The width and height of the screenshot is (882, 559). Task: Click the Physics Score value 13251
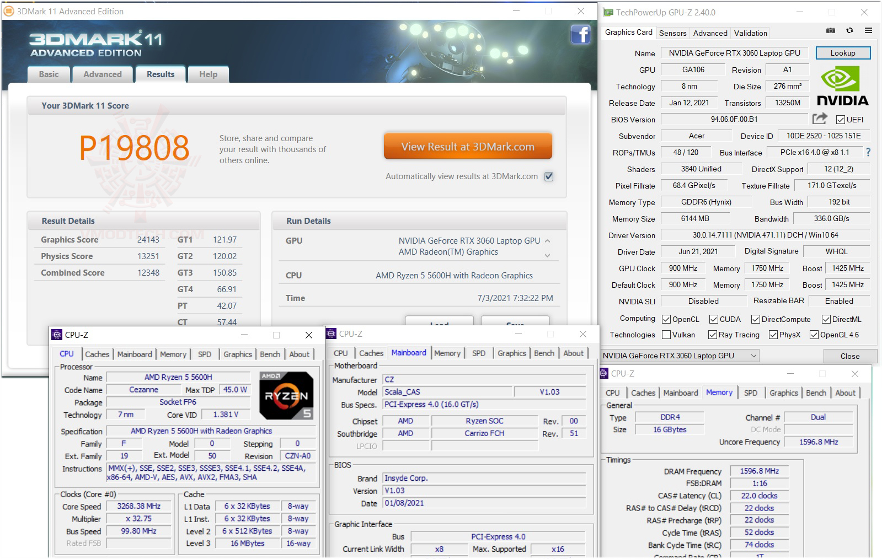pyautogui.click(x=148, y=256)
